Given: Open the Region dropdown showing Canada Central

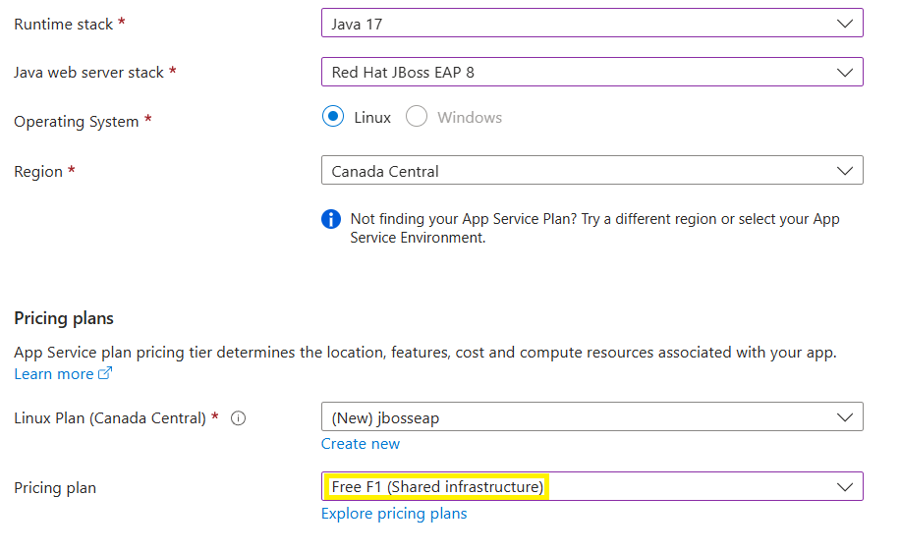Looking at the screenshot, I should (x=591, y=171).
